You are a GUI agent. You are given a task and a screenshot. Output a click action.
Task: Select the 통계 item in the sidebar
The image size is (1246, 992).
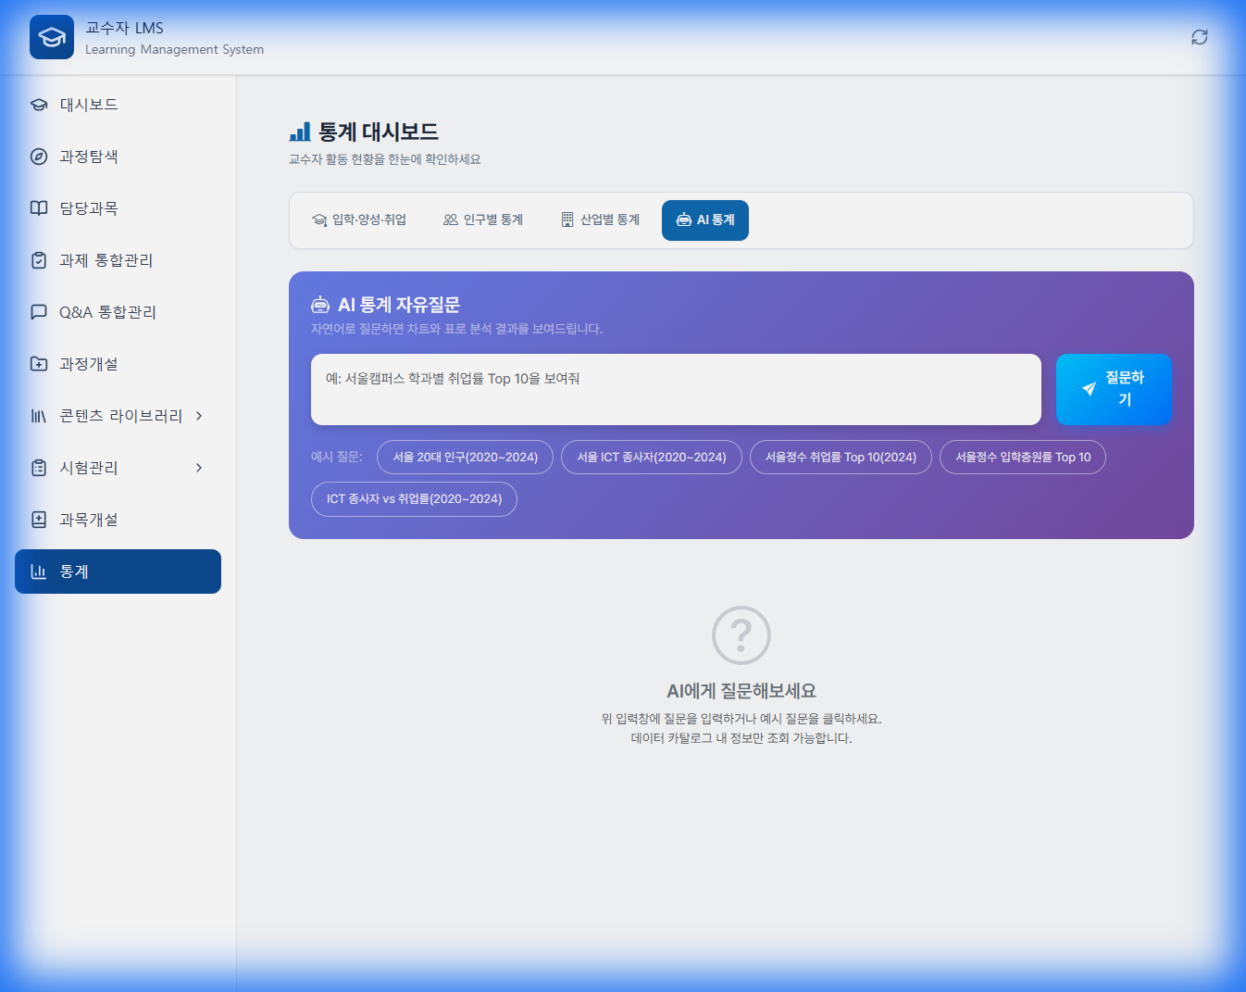click(x=118, y=571)
